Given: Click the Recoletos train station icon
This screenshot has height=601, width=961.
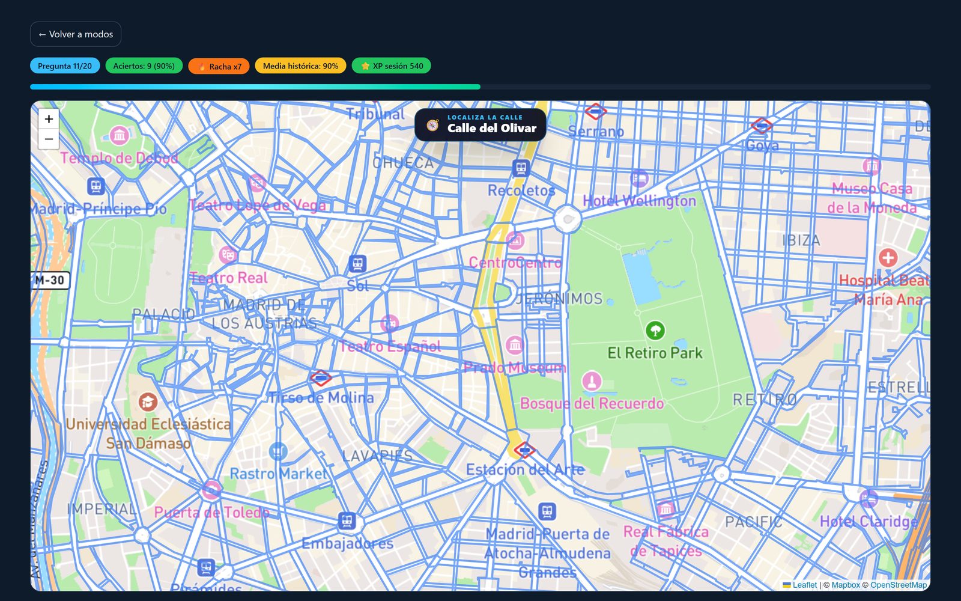Looking at the screenshot, I should pos(521,168).
